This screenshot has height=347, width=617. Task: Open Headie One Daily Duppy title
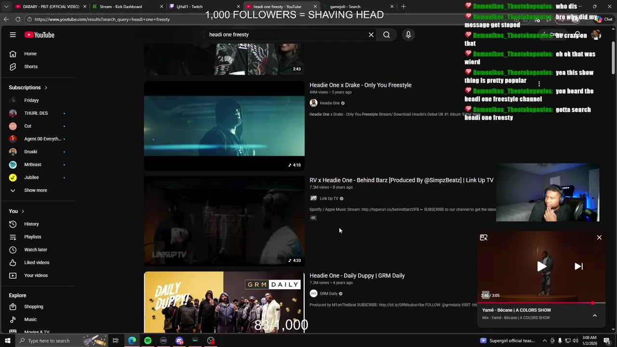[x=357, y=276]
